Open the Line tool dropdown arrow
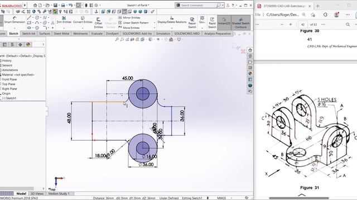The width and height of the screenshot is (357, 200). pyautogui.click(x=33, y=17)
